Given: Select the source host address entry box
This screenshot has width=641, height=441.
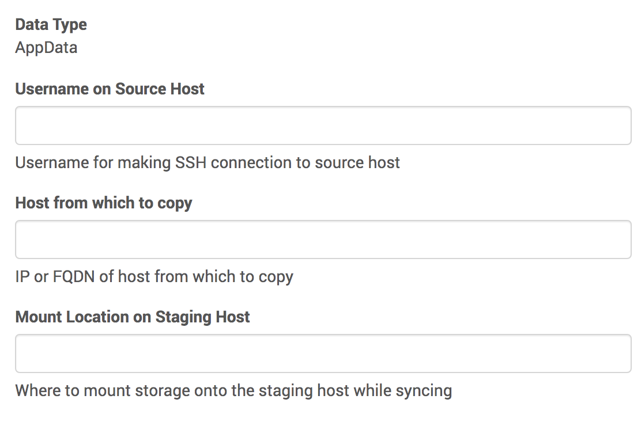Looking at the screenshot, I should pos(323,239).
